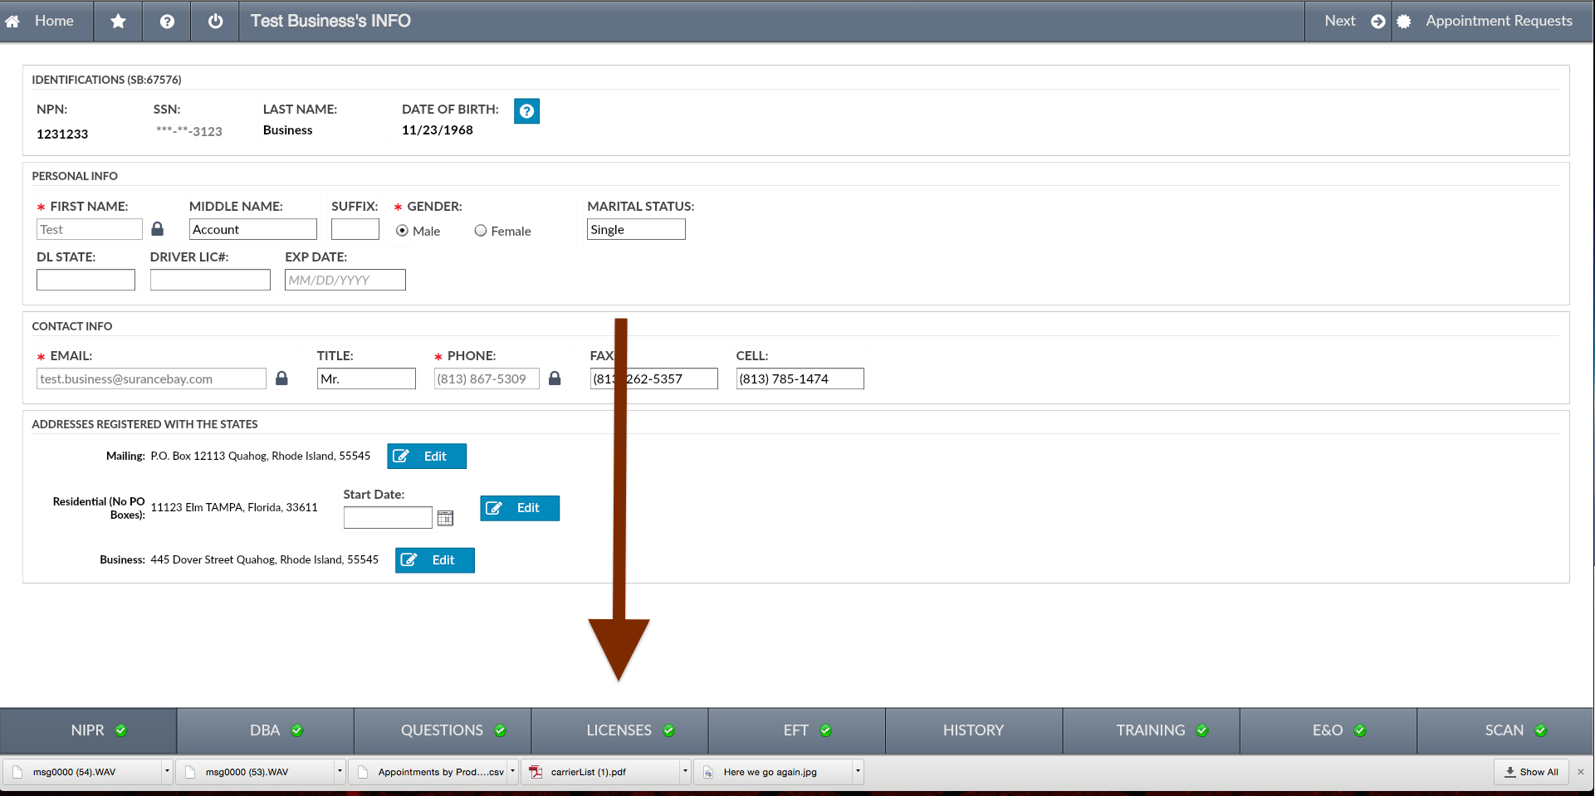Viewport: 1595px width, 796px height.
Task: Show All downloads in the download bar
Action: [1531, 772]
